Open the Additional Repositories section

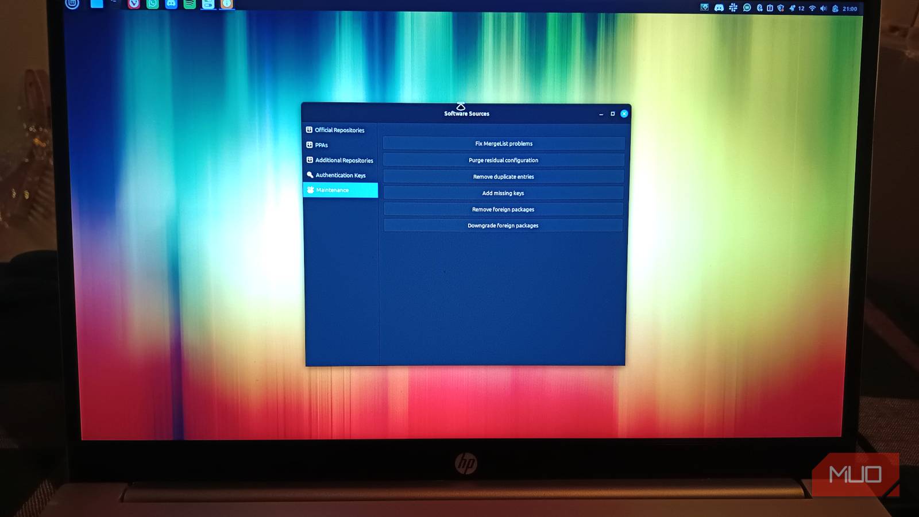pos(343,160)
